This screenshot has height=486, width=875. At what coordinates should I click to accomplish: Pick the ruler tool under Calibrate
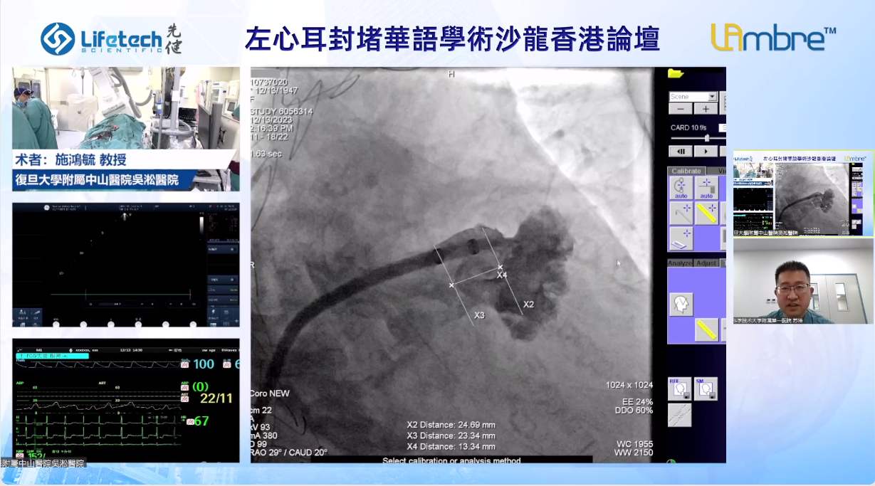[706, 213]
